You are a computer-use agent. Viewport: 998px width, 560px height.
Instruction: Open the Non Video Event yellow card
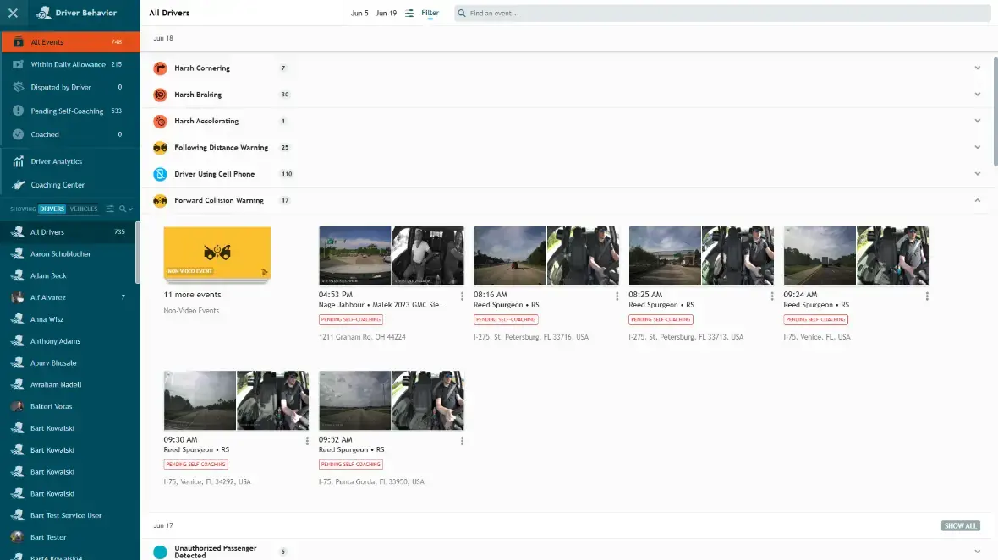217,253
